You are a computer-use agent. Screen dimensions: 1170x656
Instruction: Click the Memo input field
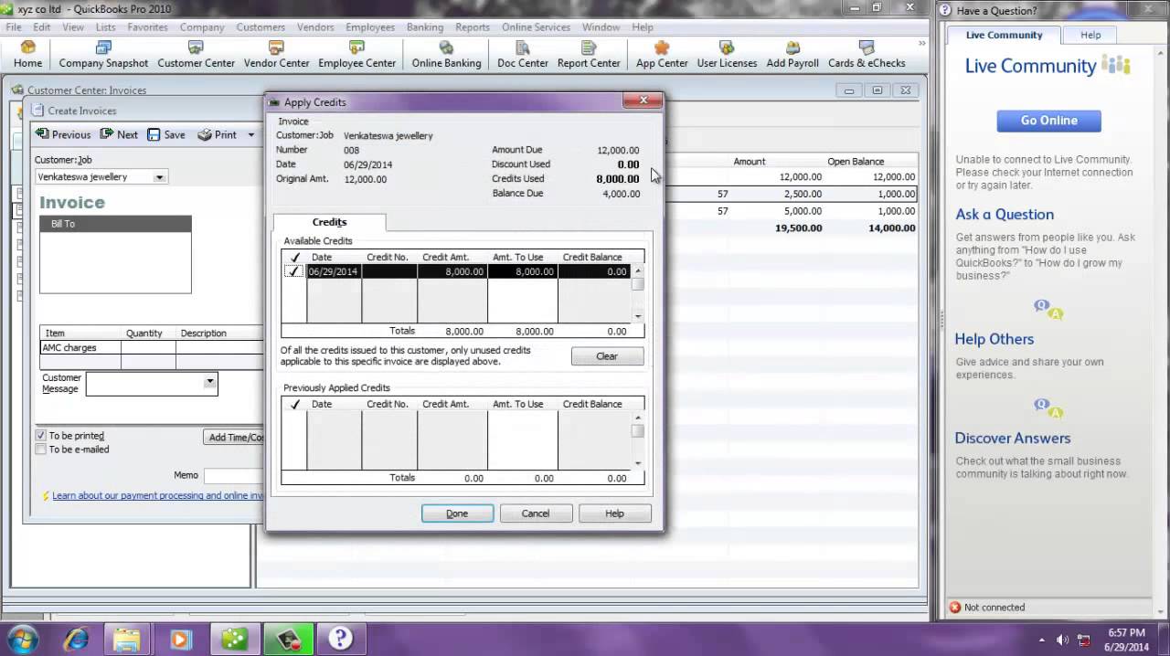[x=234, y=475]
